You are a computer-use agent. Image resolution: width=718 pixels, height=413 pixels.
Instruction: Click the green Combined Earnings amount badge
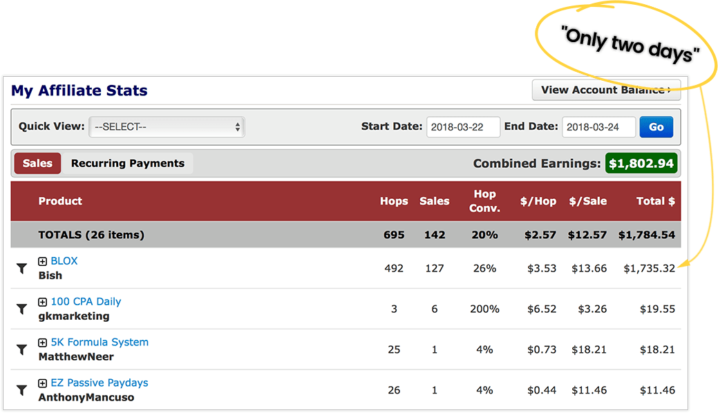click(641, 164)
